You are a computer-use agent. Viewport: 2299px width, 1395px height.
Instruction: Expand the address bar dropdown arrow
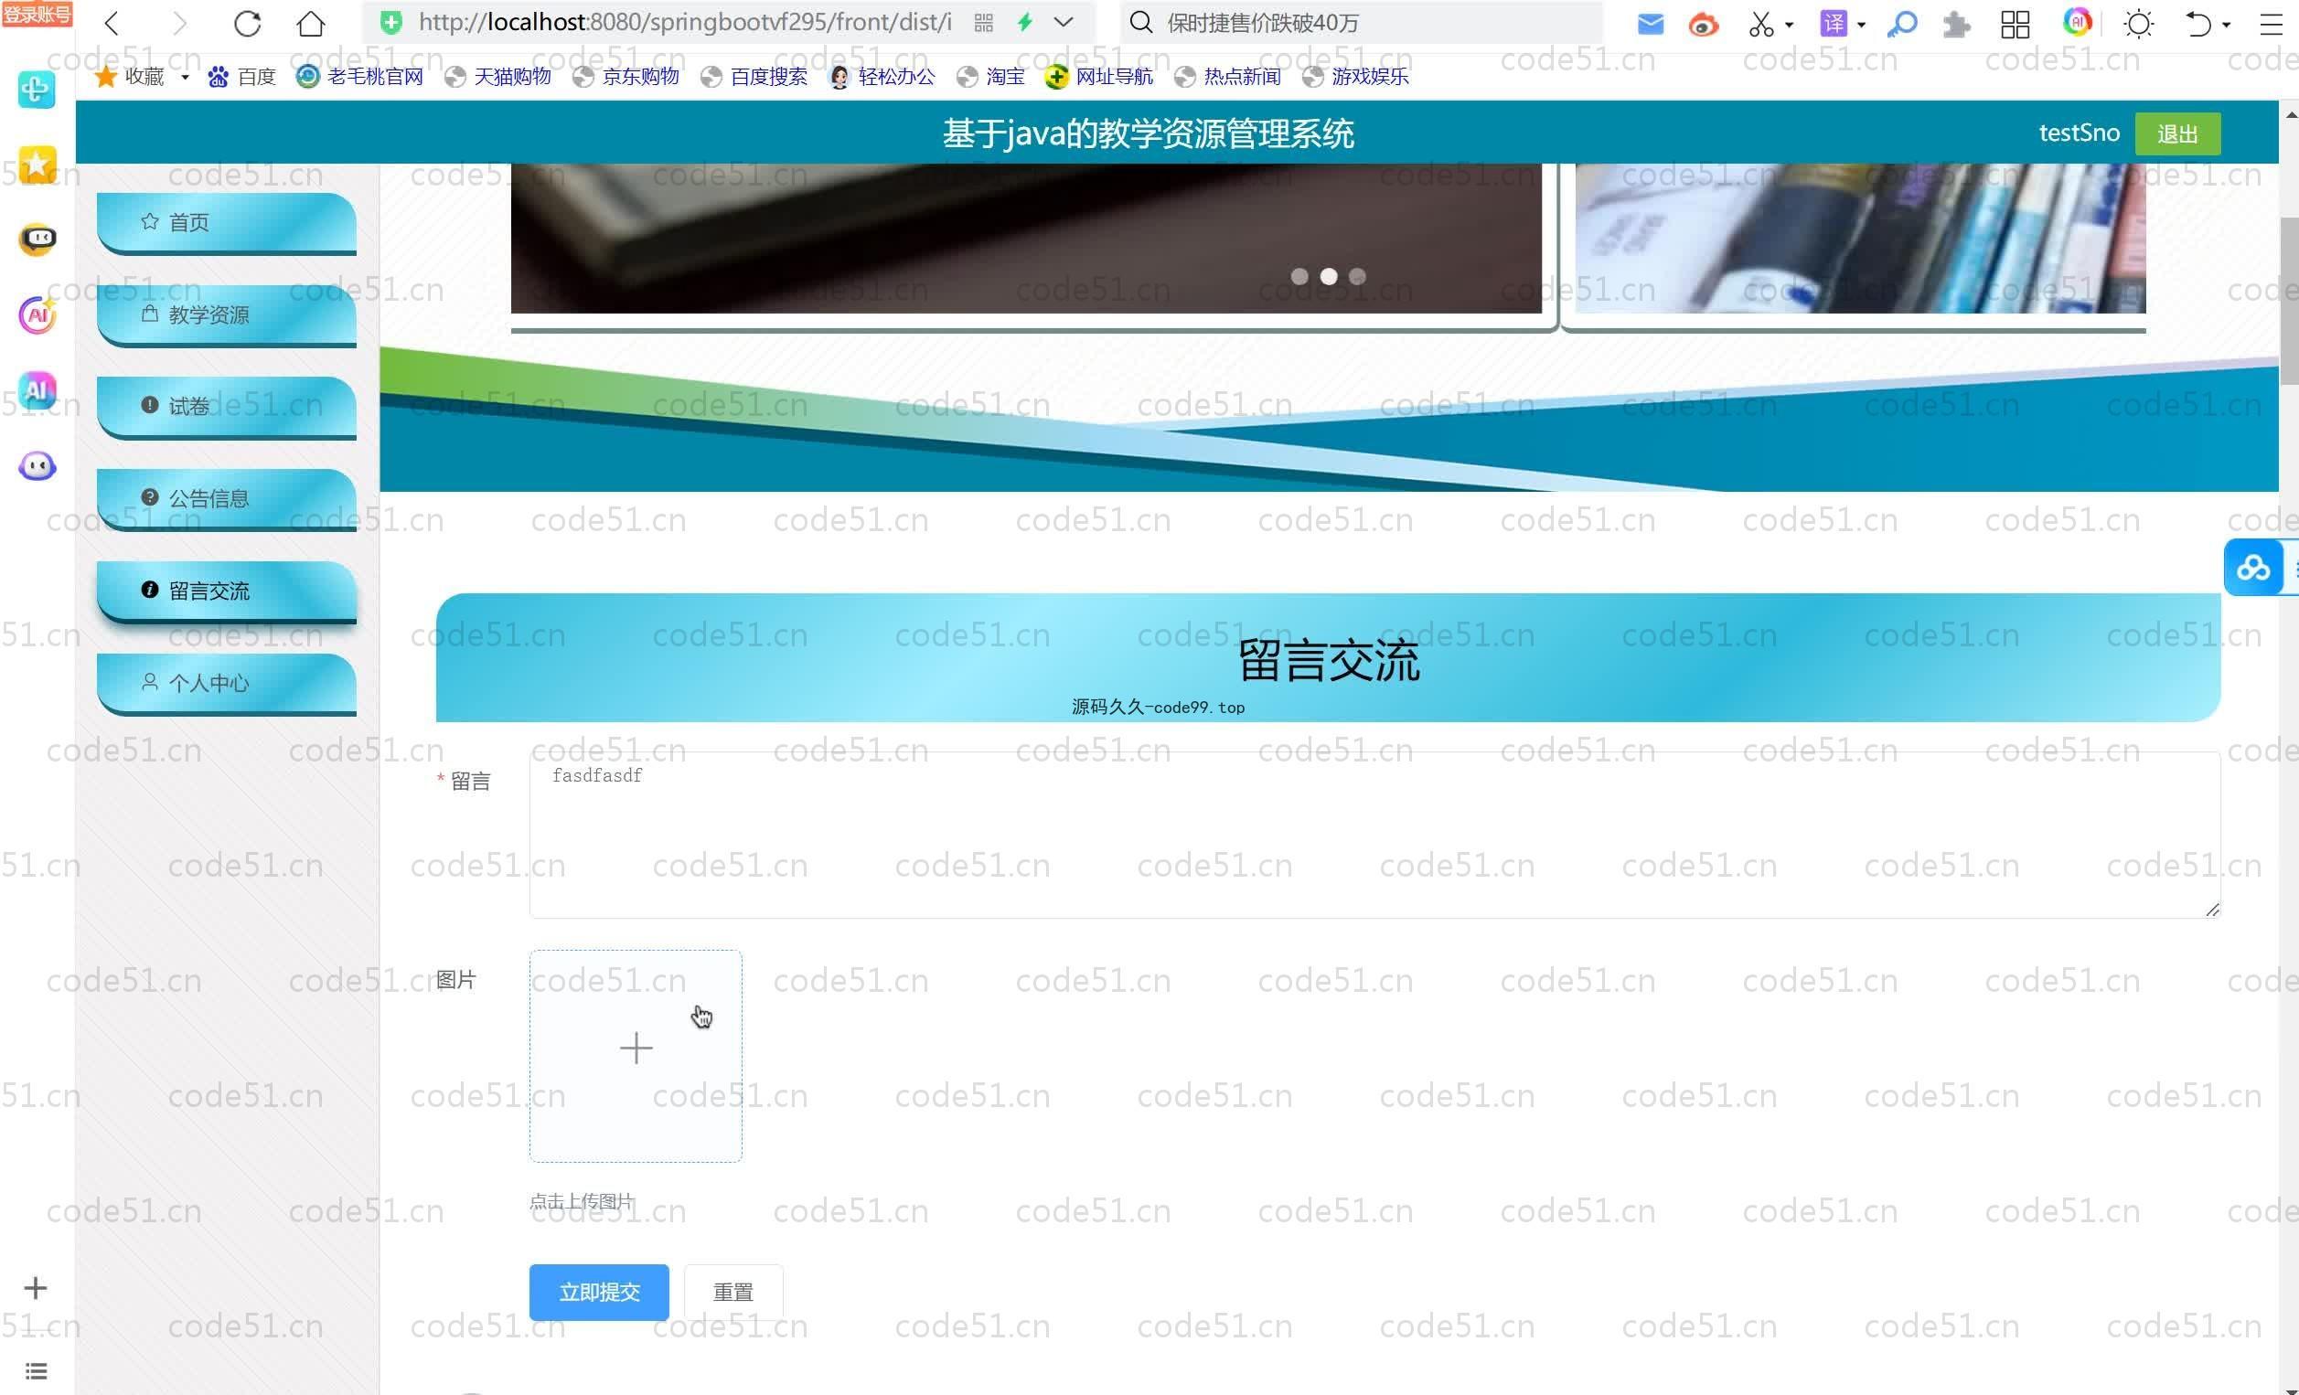1064,22
